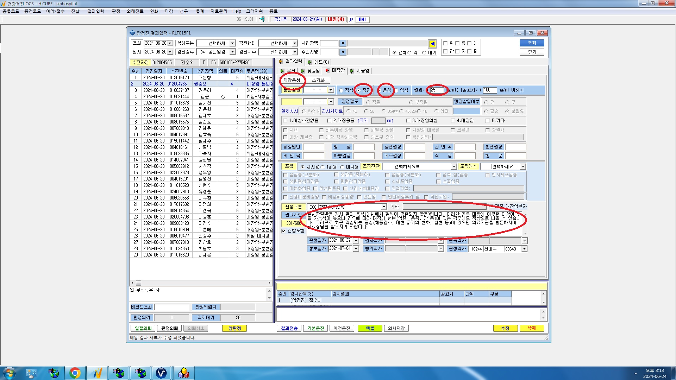Open the V application icon in taskbar

pyautogui.click(x=161, y=373)
